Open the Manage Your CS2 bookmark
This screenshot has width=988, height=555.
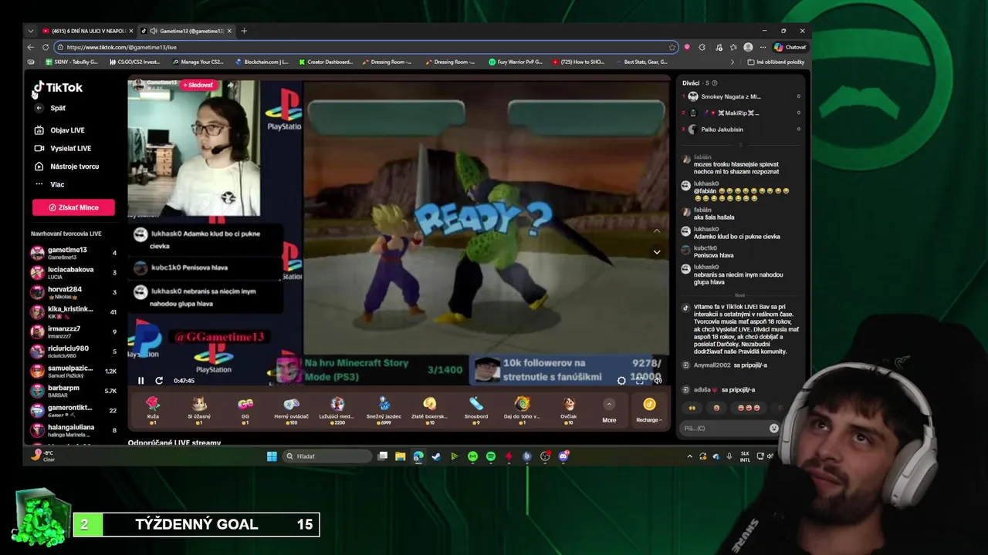[198, 62]
